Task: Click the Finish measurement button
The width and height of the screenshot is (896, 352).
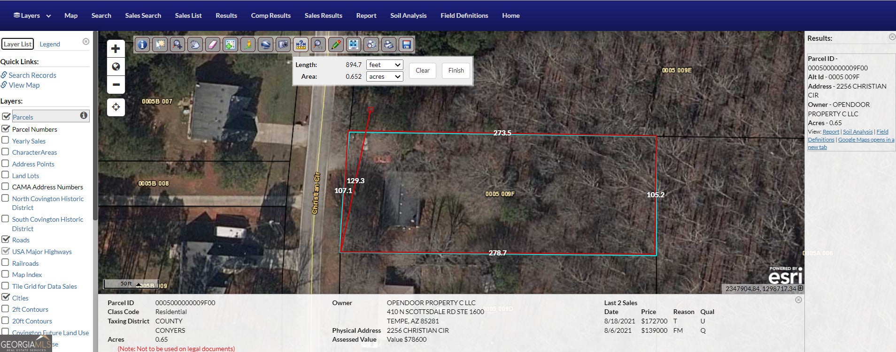Action: [456, 70]
